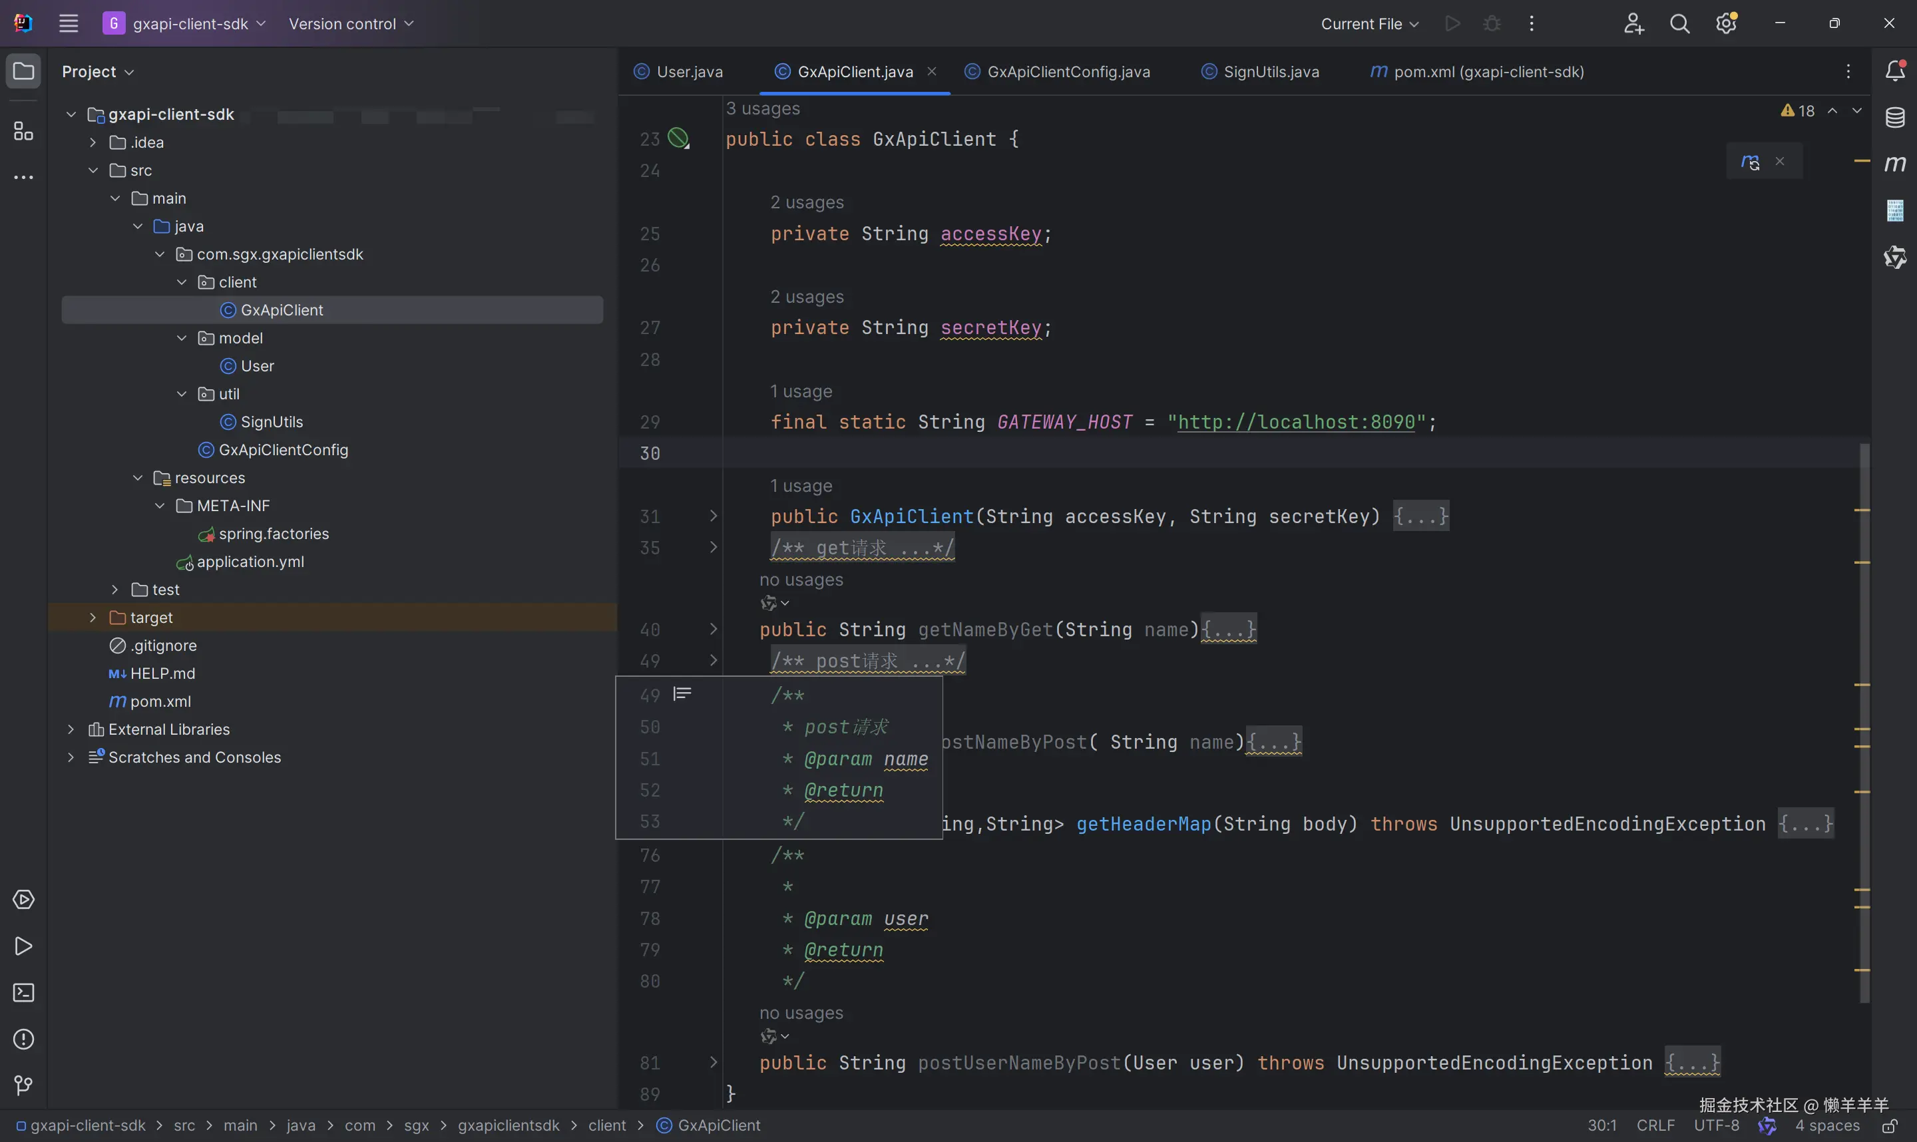1917x1142 pixels.
Task: Open the Current File run configuration dropdown
Action: (1369, 24)
